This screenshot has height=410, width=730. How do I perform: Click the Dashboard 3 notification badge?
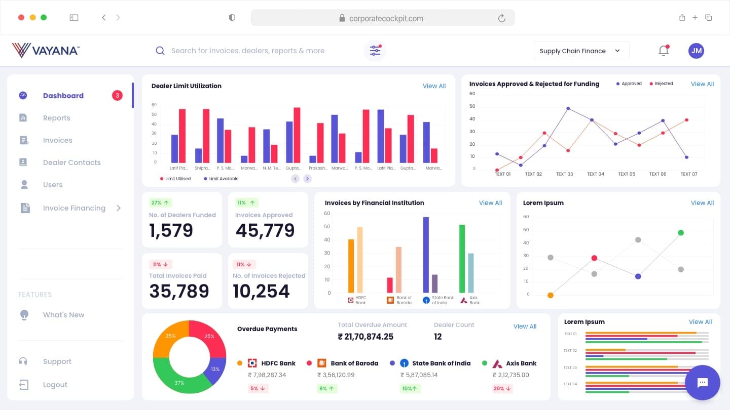point(117,95)
